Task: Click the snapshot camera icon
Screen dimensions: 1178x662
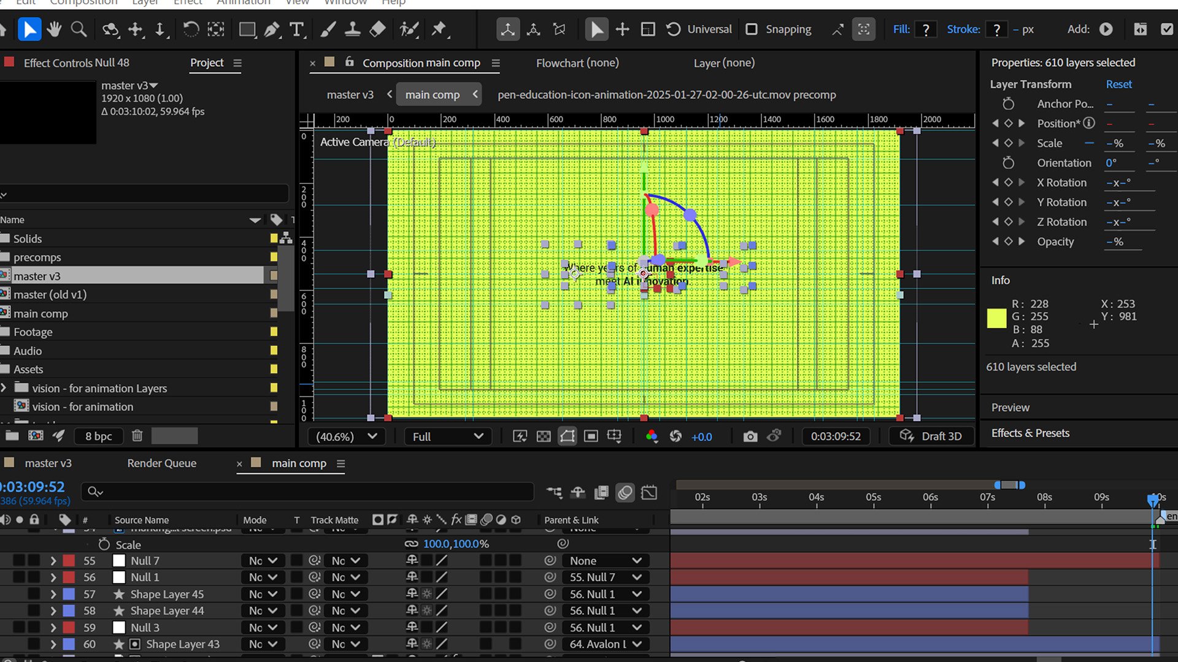Action: 750,436
